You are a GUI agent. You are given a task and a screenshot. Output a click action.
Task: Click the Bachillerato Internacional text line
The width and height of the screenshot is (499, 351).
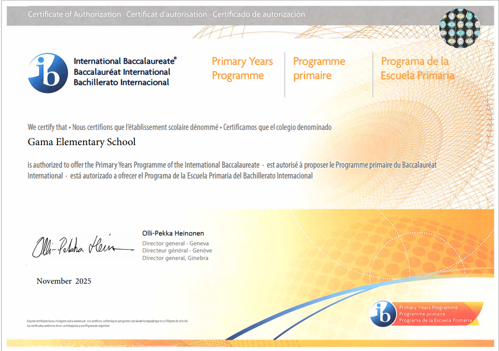[121, 82]
